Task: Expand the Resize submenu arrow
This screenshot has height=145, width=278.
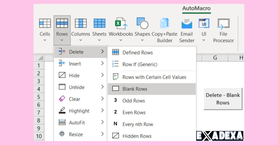Action: [102, 134]
